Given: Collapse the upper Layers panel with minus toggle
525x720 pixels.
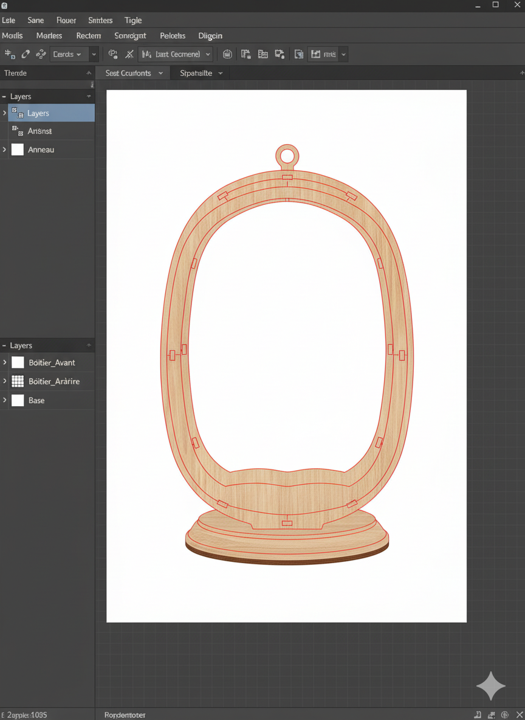Looking at the screenshot, I should [5, 97].
